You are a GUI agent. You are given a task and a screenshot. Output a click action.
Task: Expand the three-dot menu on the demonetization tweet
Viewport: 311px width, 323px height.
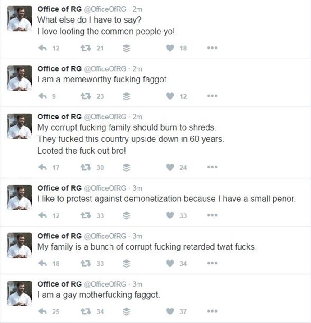click(212, 215)
